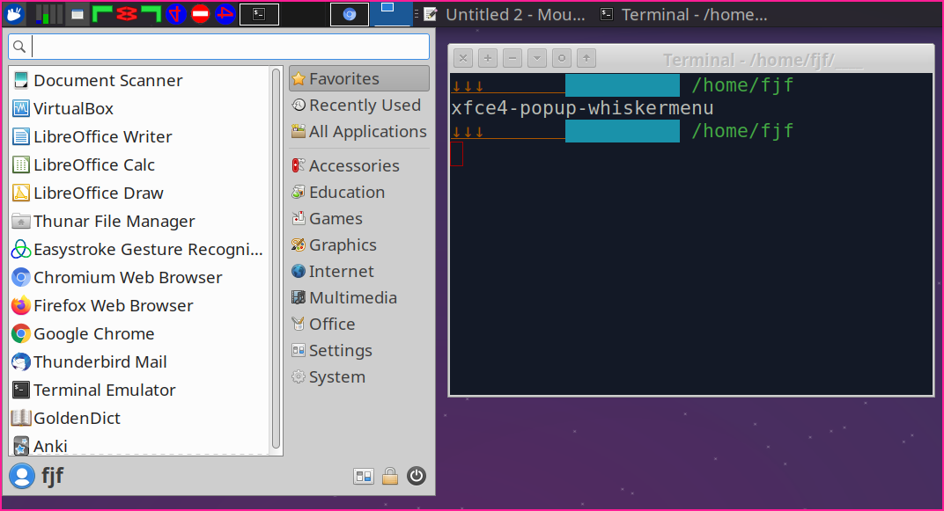This screenshot has width=944, height=511.
Task: Click the green top-left corner bracket panel icon
Action: (x=102, y=14)
